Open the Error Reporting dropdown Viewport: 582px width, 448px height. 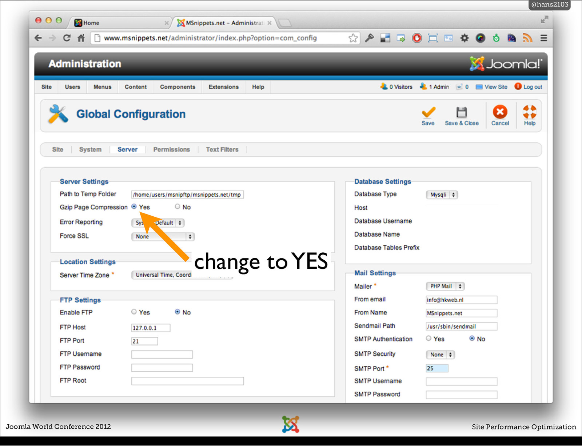click(158, 223)
